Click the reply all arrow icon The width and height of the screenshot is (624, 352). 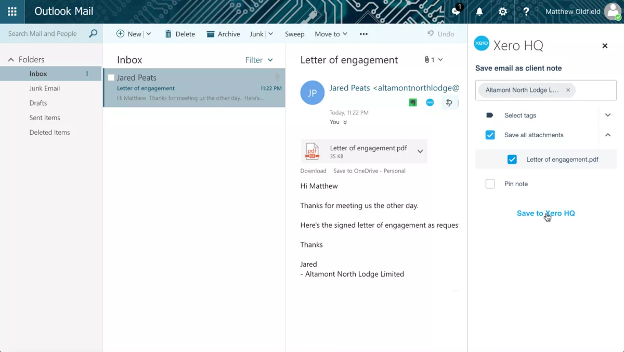coord(449,102)
